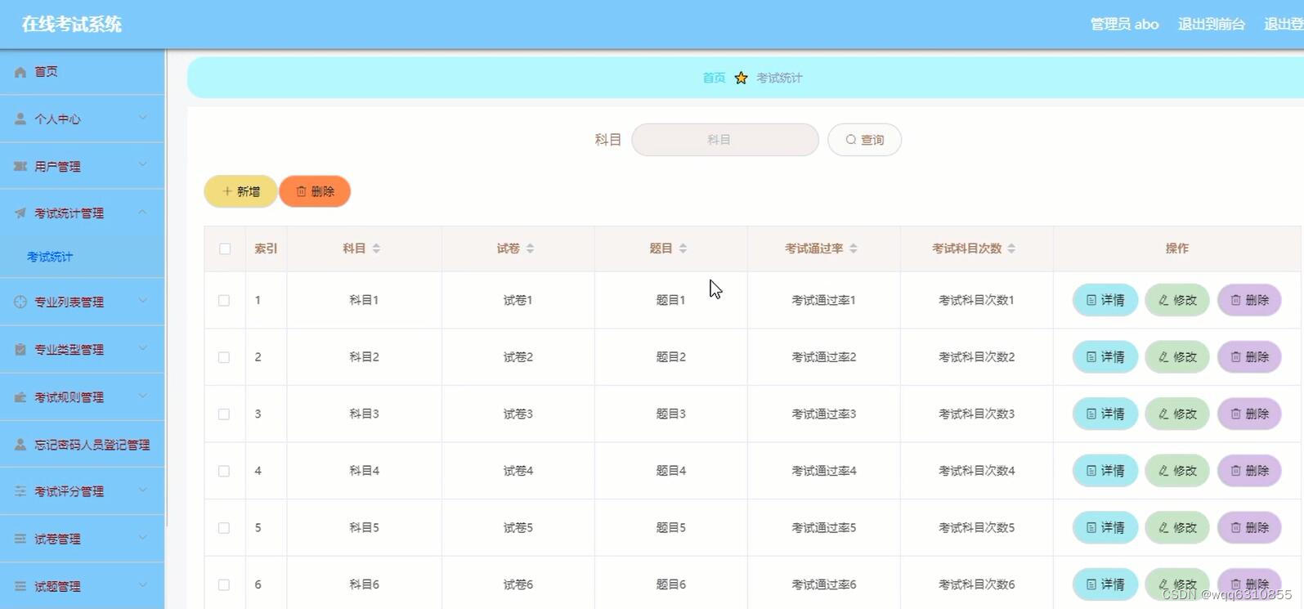Expand the 考试规则管理 menu chevron
This screenshot has width=1304, height=609.
click(x=143, y=396)
